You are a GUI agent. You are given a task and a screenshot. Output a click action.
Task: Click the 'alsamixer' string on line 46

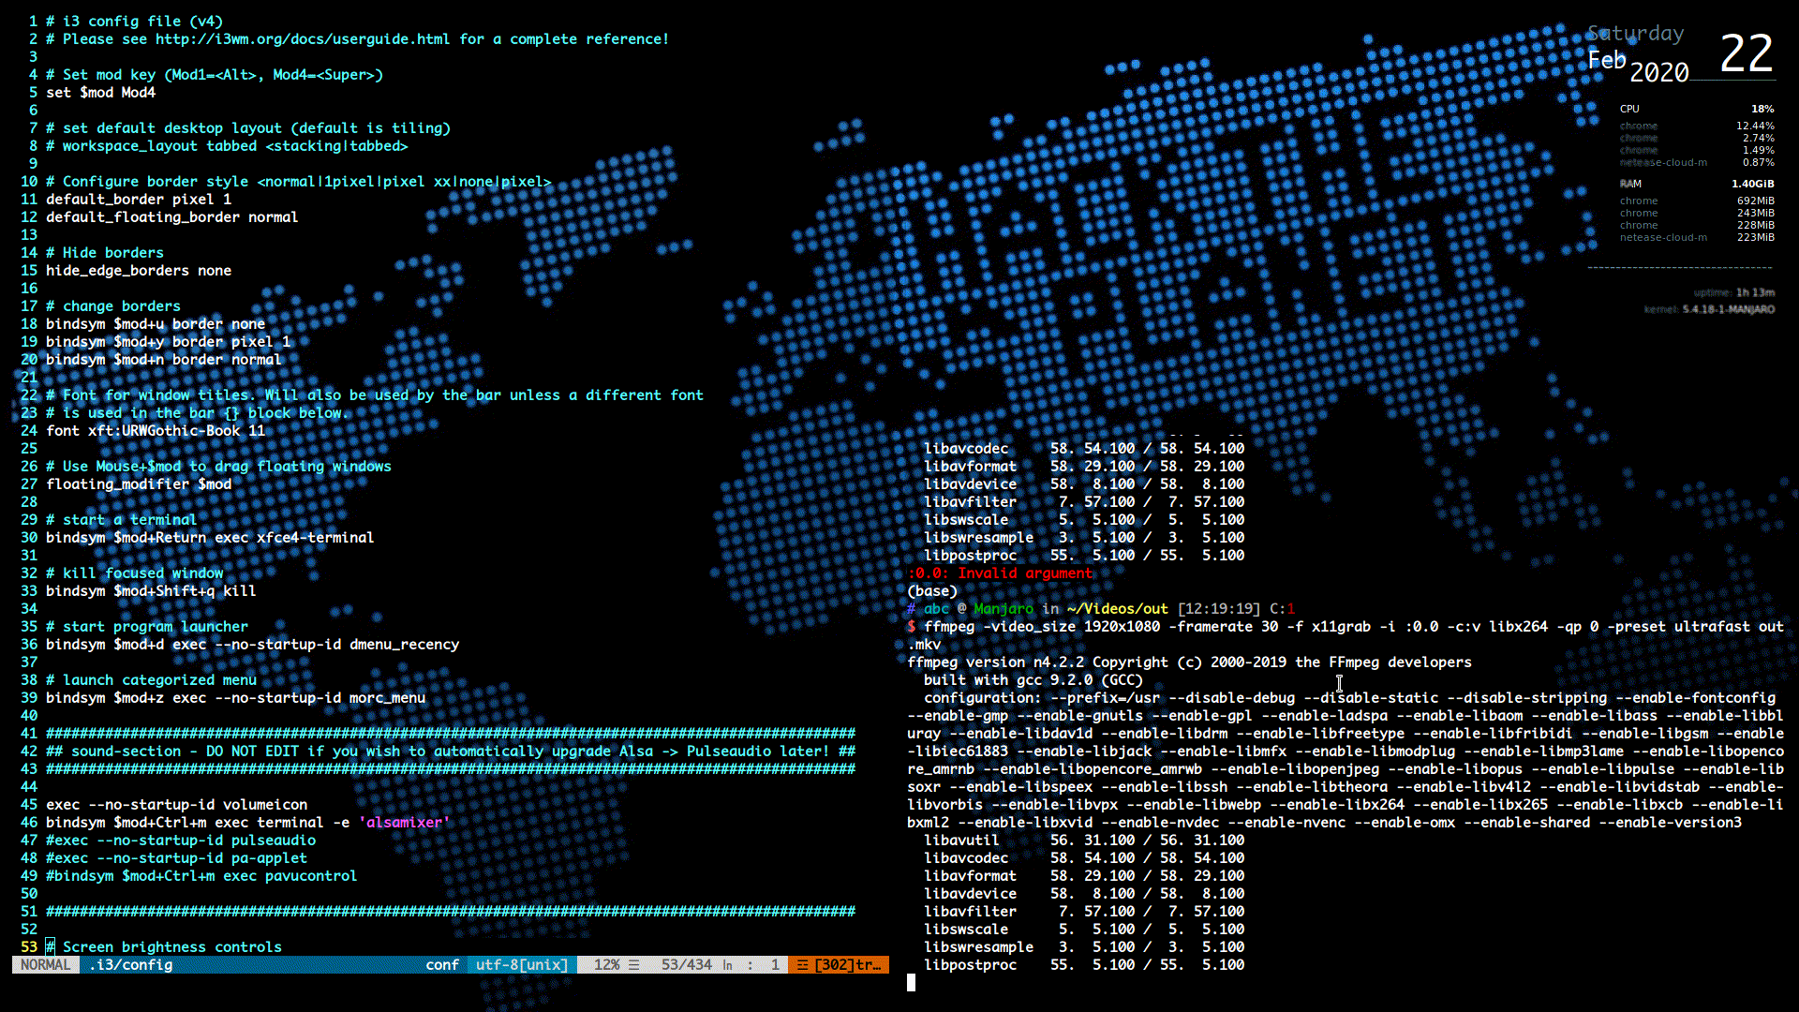404,823
